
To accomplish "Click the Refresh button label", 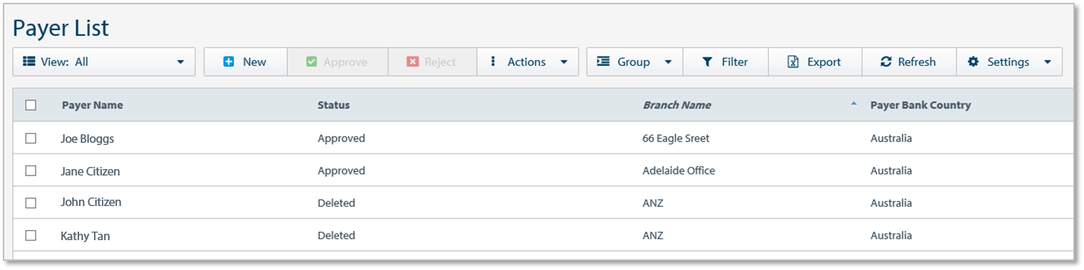I will [x=917, y=62].
